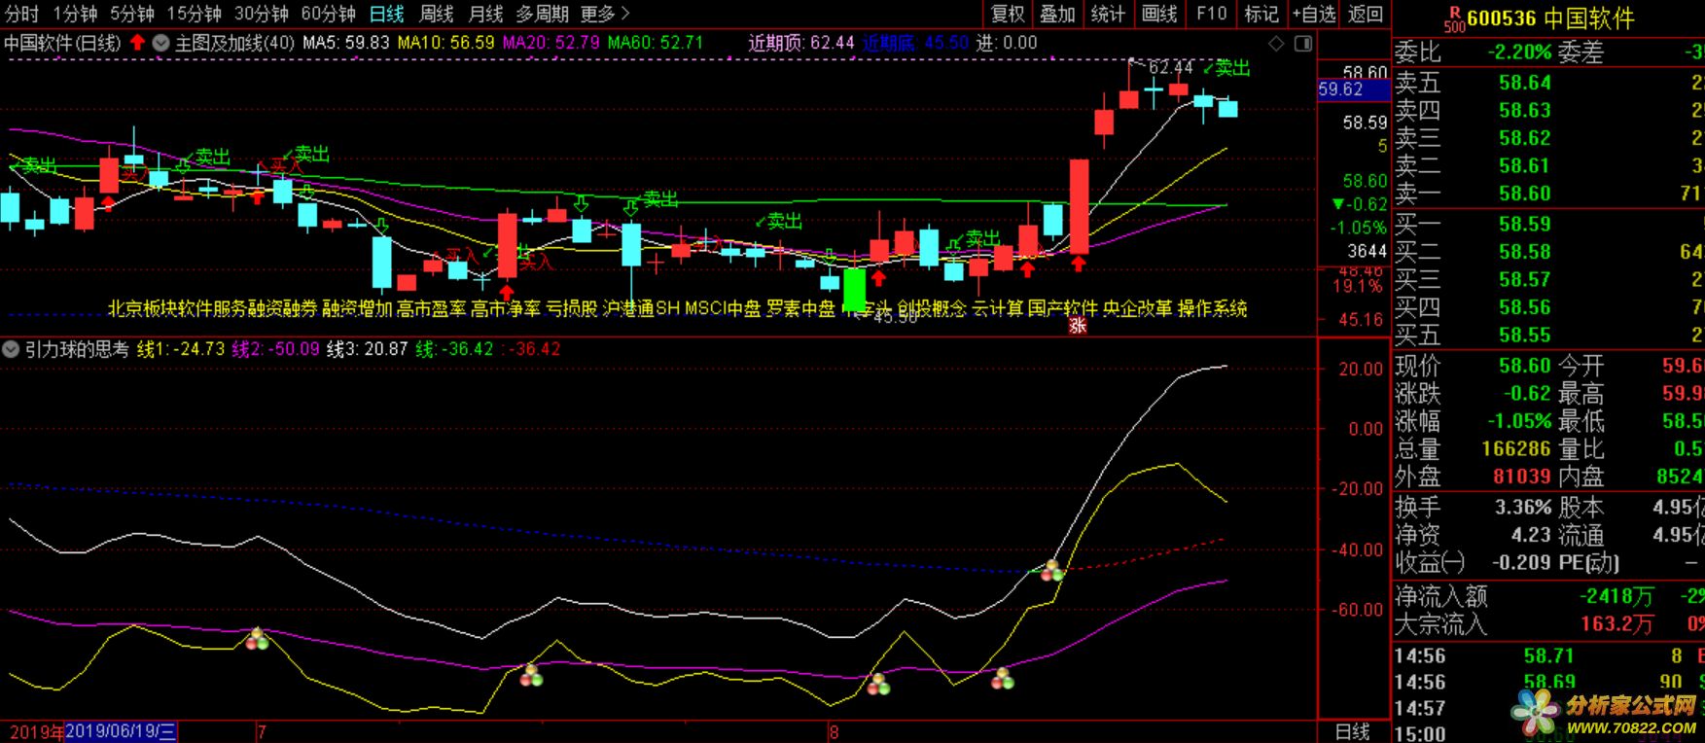Switch to the 15分钟 tab

pos(194,14)
